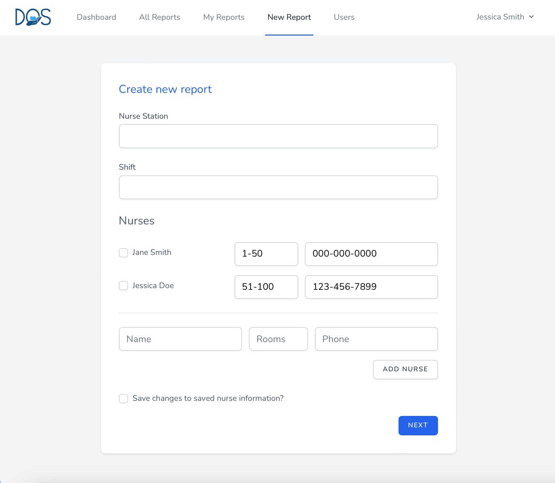The image size is (555, 483).
Task: Click the blue Next button
Action: click(418, 425)
